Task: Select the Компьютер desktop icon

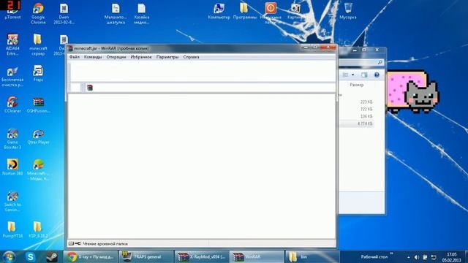Action: 219,12
